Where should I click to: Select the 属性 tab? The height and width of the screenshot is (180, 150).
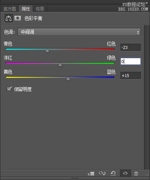coord(26,9)
